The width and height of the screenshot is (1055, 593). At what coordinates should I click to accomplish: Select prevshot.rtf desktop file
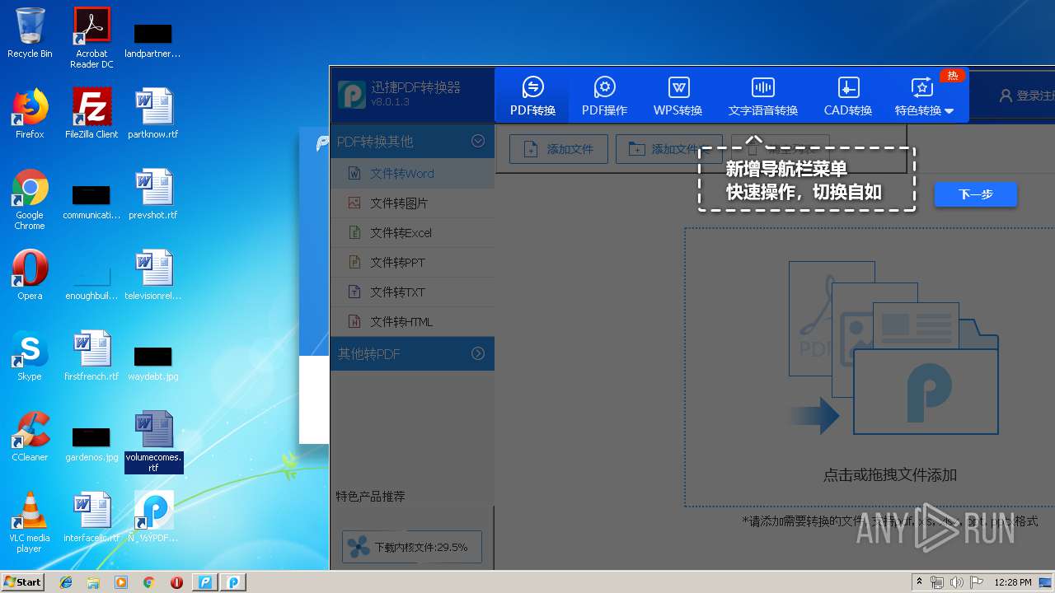tap(153, 194)
